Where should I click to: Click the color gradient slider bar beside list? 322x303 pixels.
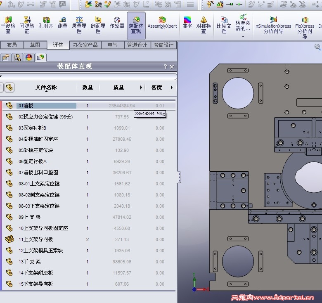[x=1, y=195]
